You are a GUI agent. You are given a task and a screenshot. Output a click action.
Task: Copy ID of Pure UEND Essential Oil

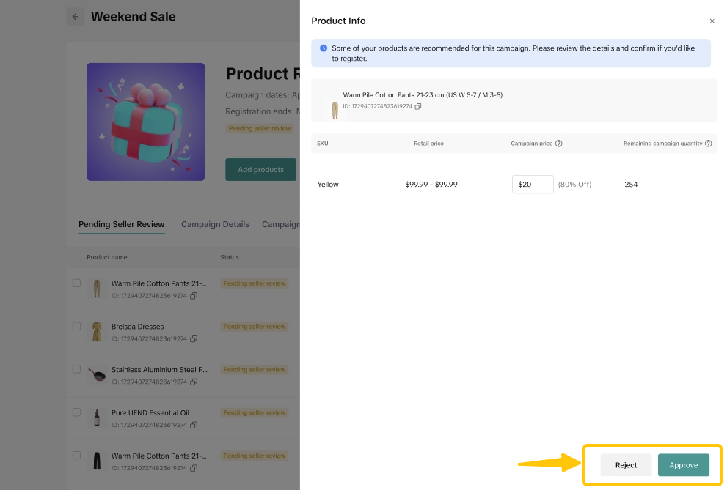point(194,426)
